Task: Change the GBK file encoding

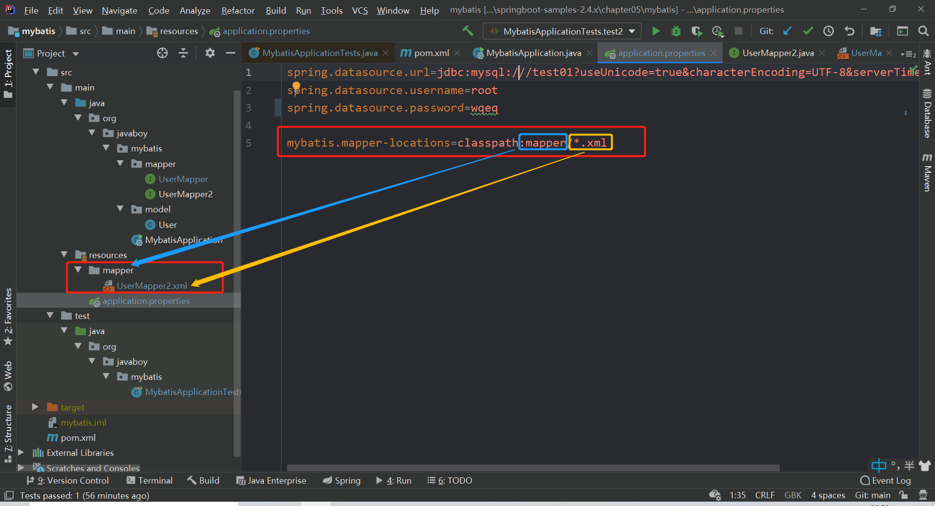Action: pyautogui.click(x=793, y=495)
